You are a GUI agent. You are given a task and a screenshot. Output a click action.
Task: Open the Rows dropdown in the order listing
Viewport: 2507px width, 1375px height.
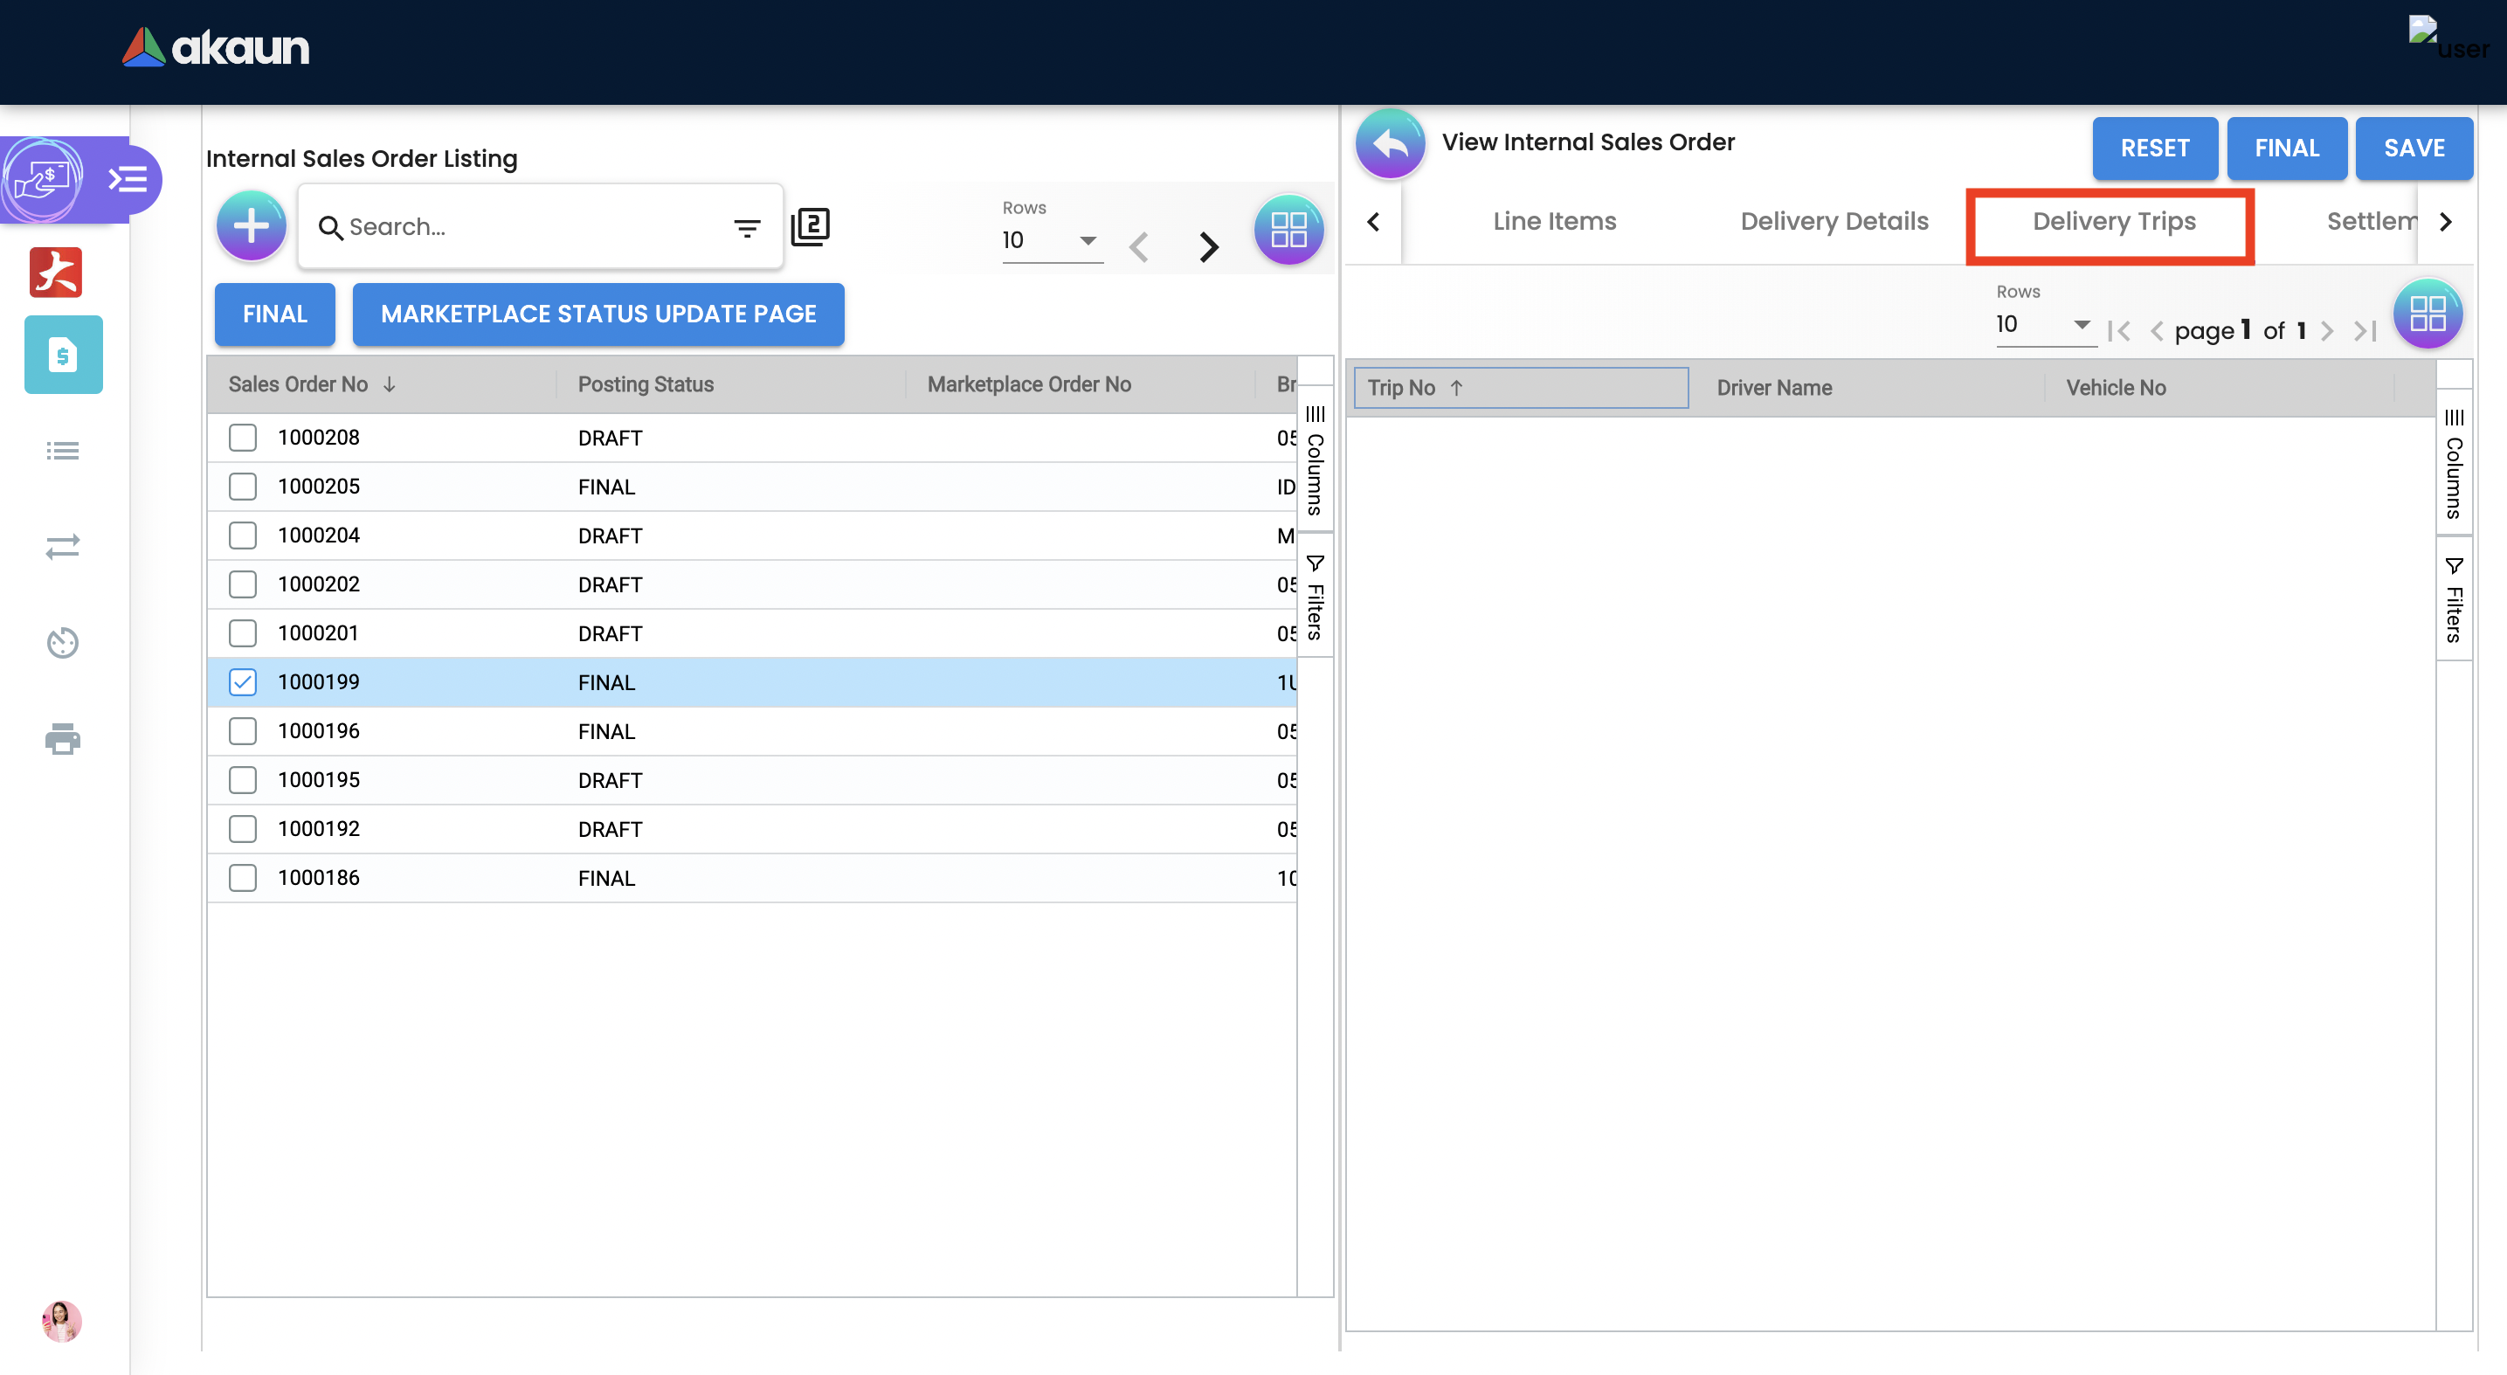tap(1051, 240)
